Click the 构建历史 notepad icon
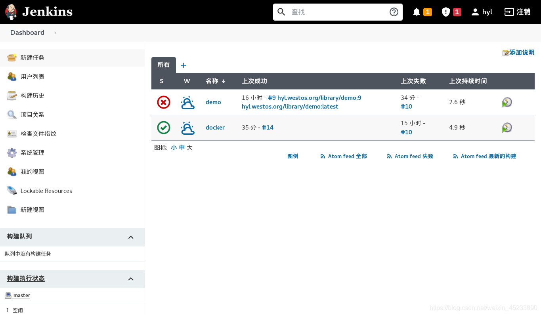 coord(12,95)
